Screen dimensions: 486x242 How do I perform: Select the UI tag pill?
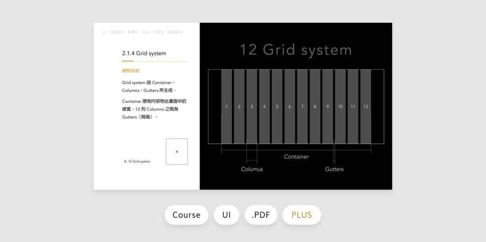coord(226,215)
